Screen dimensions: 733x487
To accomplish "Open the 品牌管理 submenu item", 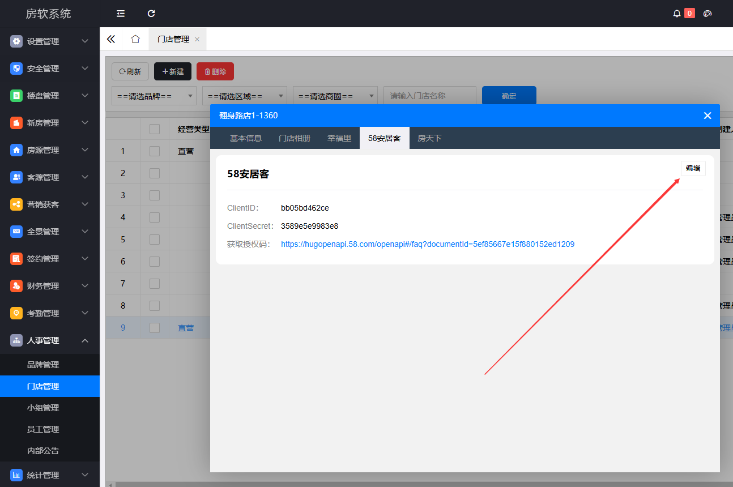I will click(x=50, y=365).
